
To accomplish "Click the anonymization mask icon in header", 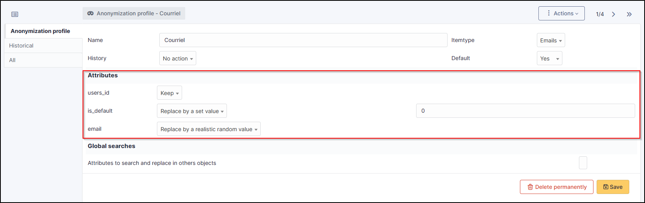I will click(90, 13).
